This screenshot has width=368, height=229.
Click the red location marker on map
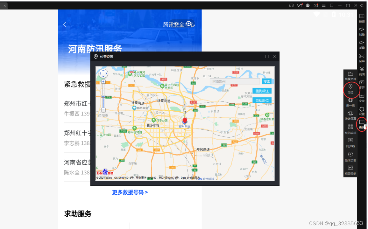[185, 121]
